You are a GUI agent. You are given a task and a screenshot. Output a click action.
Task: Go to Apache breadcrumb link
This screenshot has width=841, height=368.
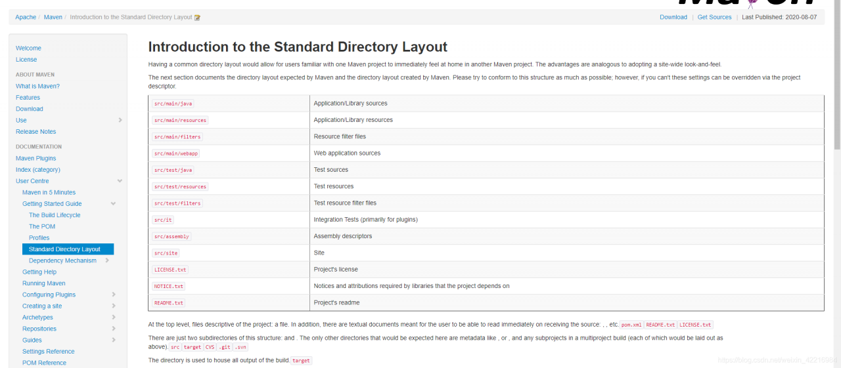[26, 17]
